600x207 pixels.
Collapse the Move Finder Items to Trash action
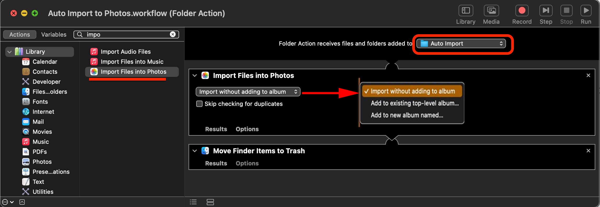click(x=194, y=151)
